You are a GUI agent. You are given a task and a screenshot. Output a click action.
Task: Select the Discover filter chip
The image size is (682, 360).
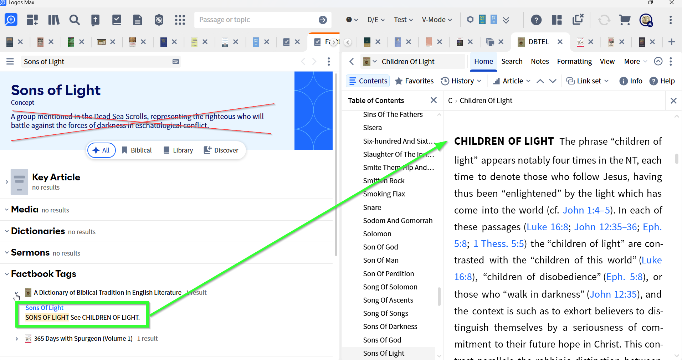click(221, 150)
